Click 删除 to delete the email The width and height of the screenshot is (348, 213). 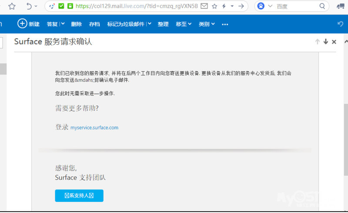[x=76, y=24]
